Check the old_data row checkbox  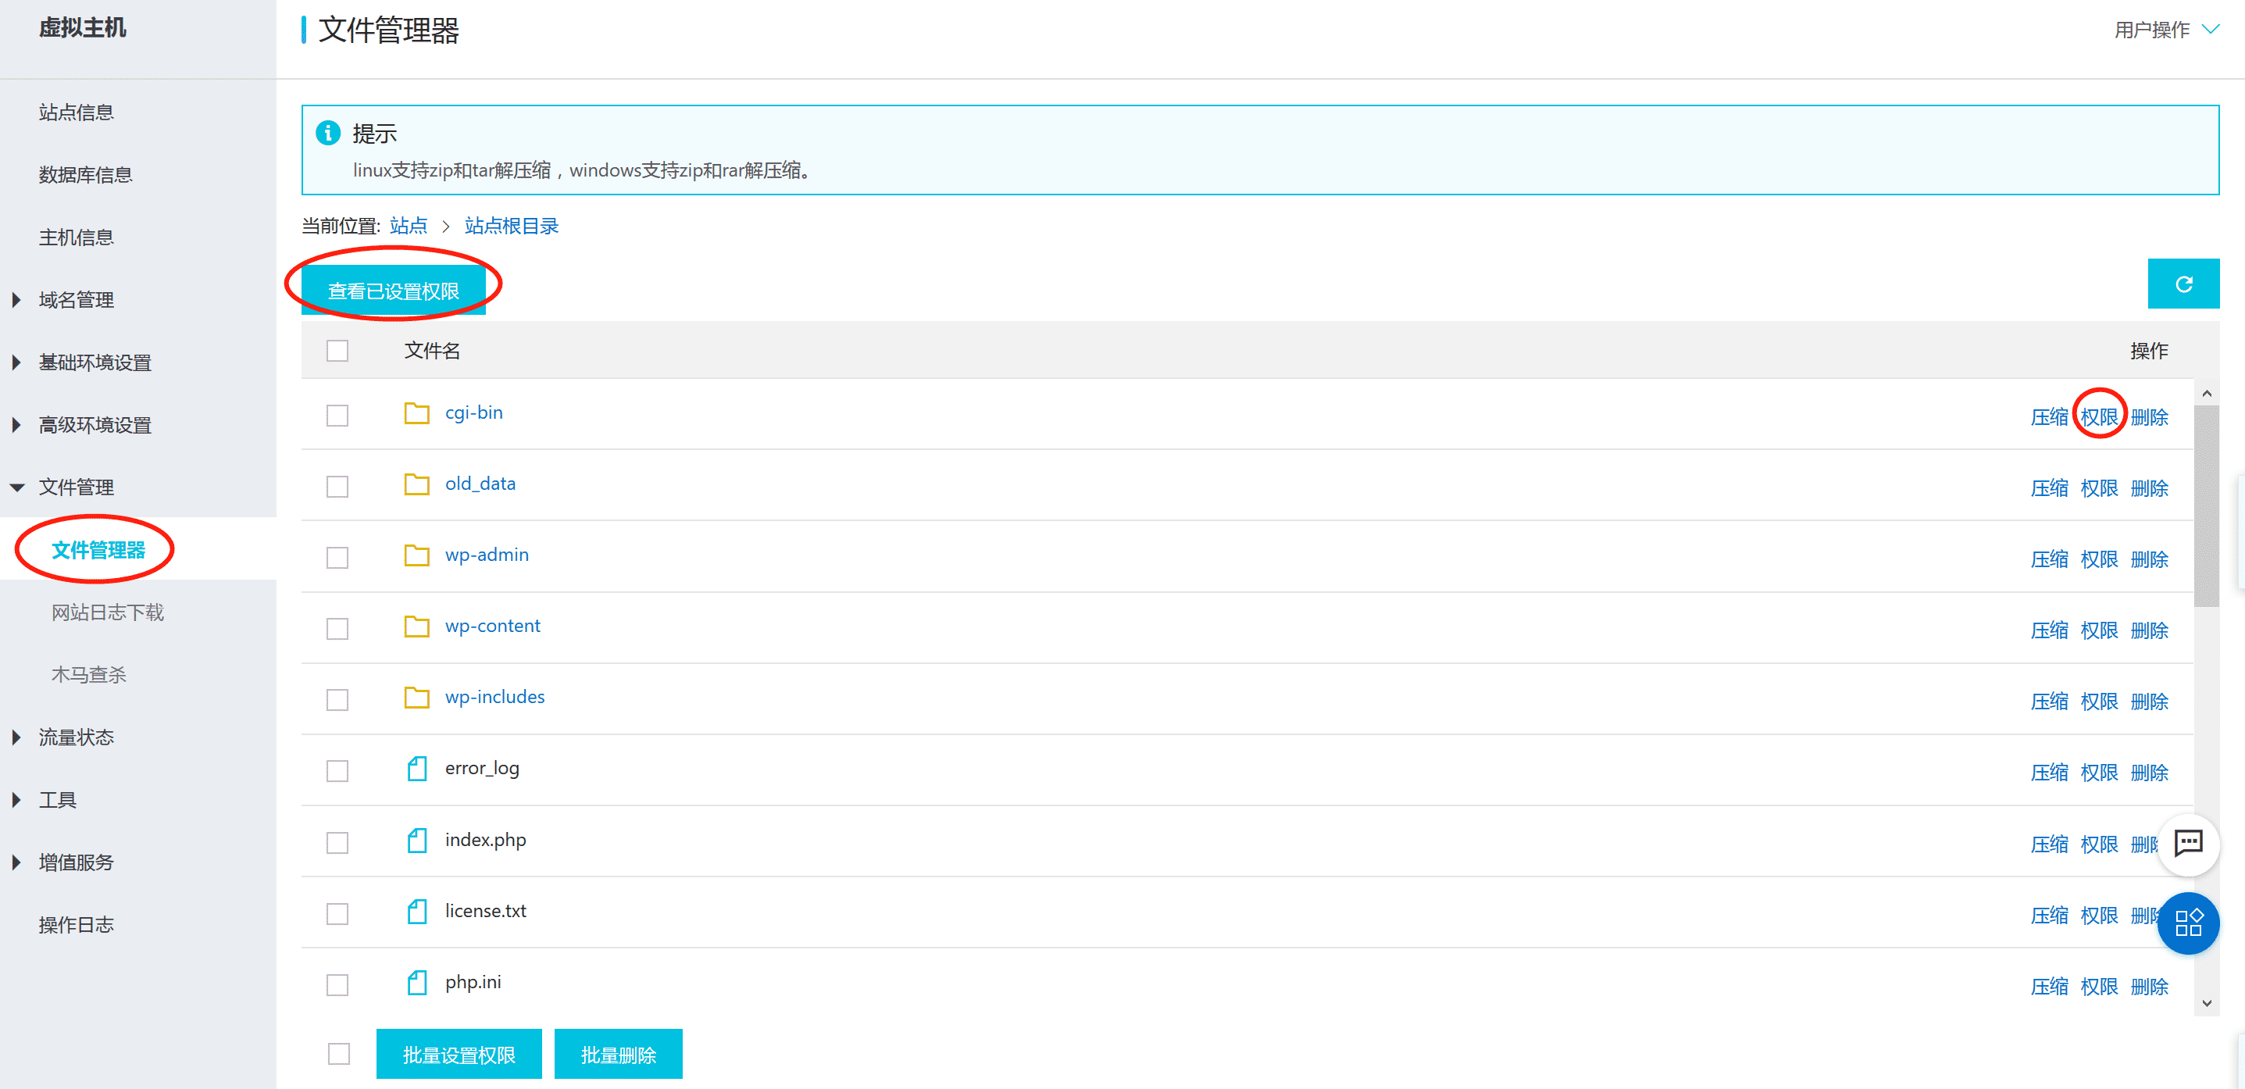pos(337,487)
